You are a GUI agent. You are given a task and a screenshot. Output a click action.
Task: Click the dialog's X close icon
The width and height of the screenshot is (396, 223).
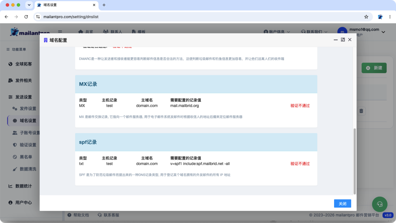pos(350,40)
